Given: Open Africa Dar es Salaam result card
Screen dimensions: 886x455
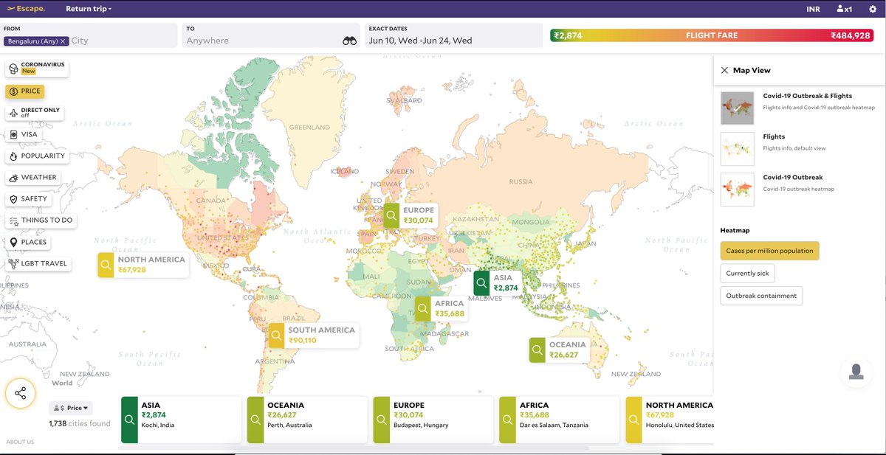Looking at the screenshot, I should tap(560, 420).
